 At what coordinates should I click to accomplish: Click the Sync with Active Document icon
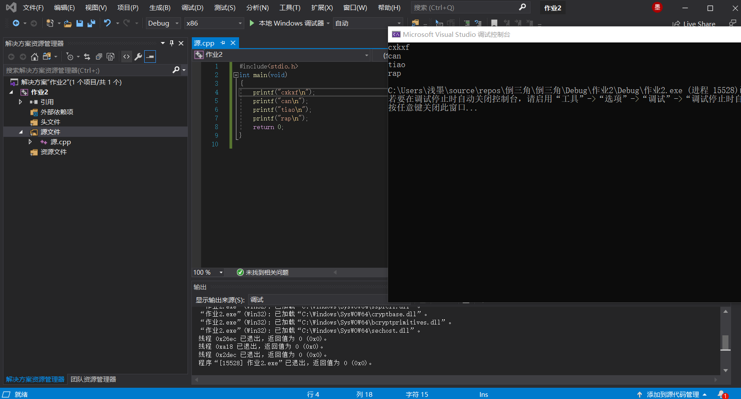pyautogui.click(x=87, y=57)
